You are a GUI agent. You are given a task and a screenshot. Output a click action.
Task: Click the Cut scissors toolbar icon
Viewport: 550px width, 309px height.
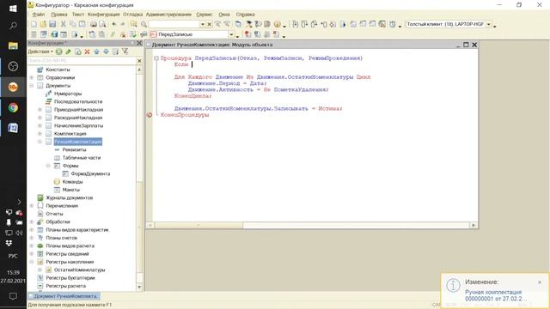coord(64,24)
